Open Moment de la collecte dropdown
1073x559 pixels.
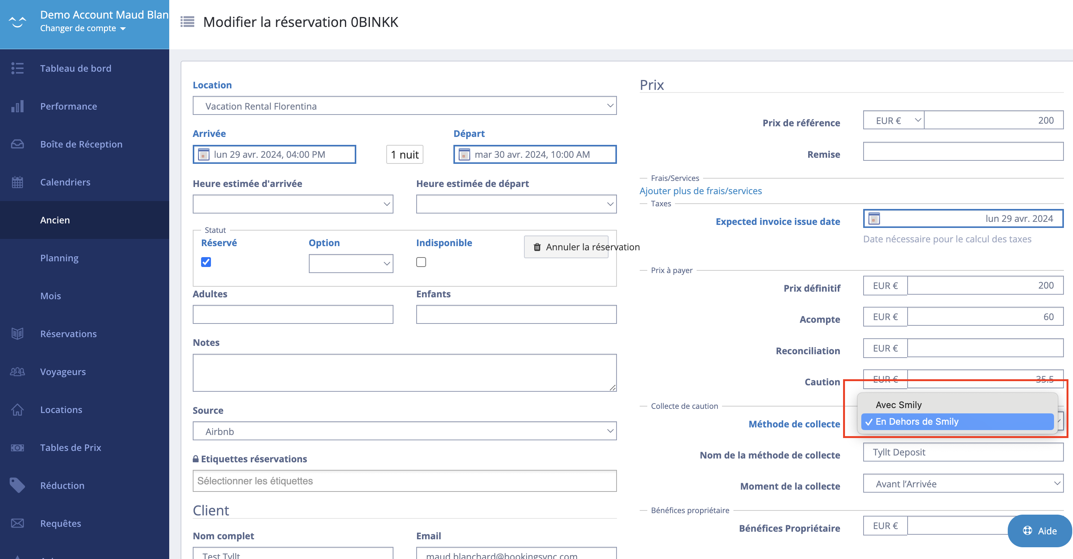pyautogui.click(x=963, y=484)
